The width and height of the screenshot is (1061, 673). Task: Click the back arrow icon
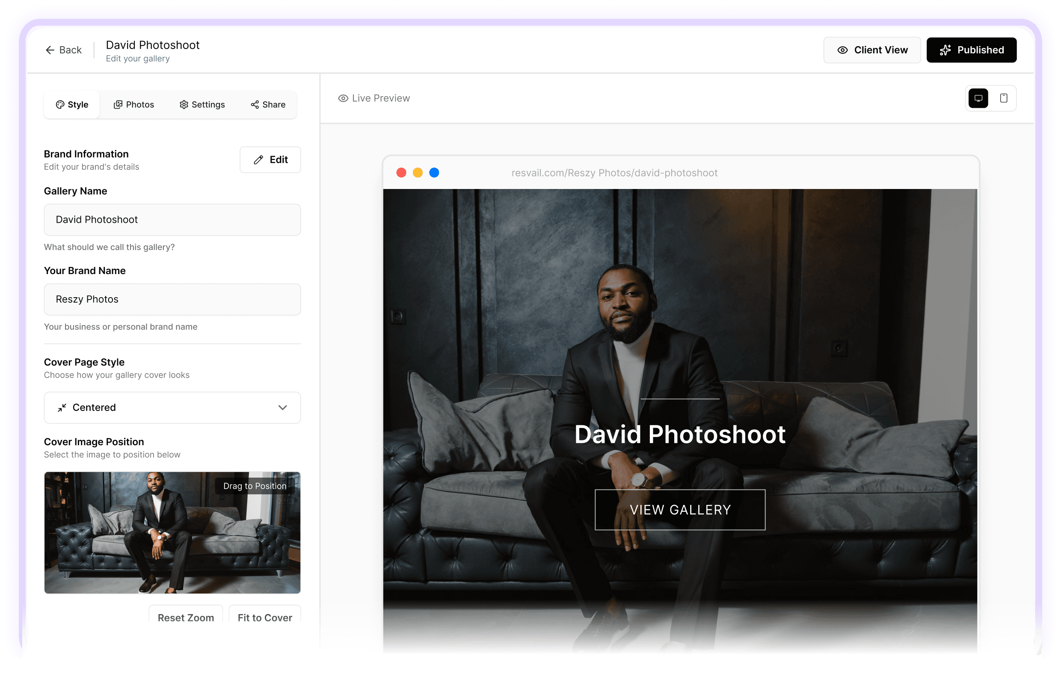coord(50,50)
